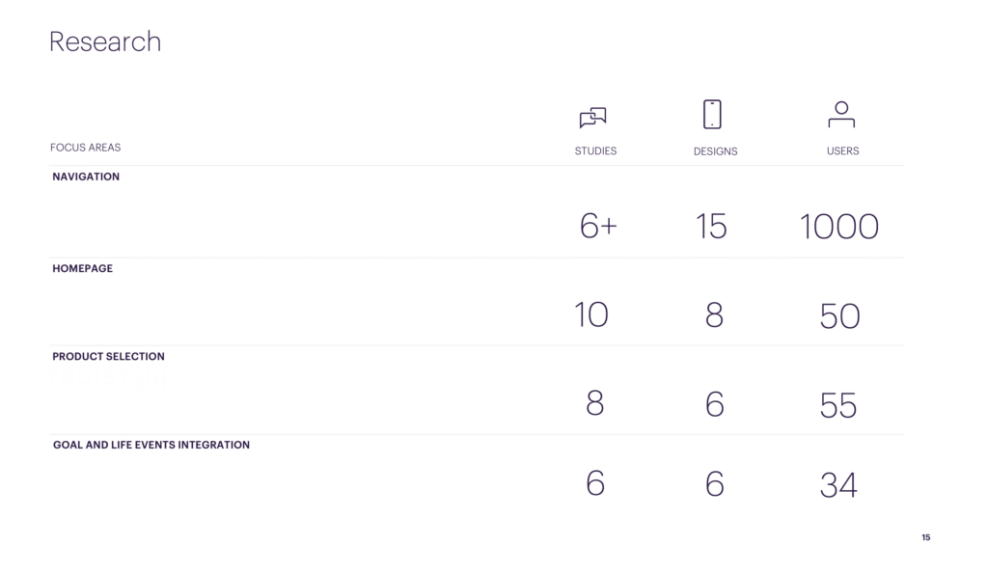Click the 34 users value in last row
Image resolution: width=988 pixels, height=573 pixels.
pyautogui.click(x=838, y=485)
